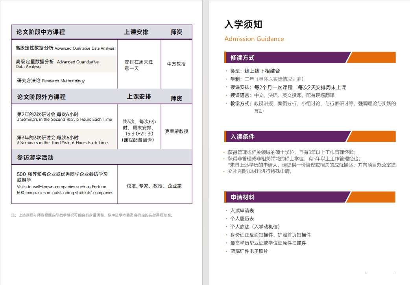Select the 第2年的3次研讨会 line
Image resolution: width=410 pixels, height=285 pixels.
tap(48, 114)
